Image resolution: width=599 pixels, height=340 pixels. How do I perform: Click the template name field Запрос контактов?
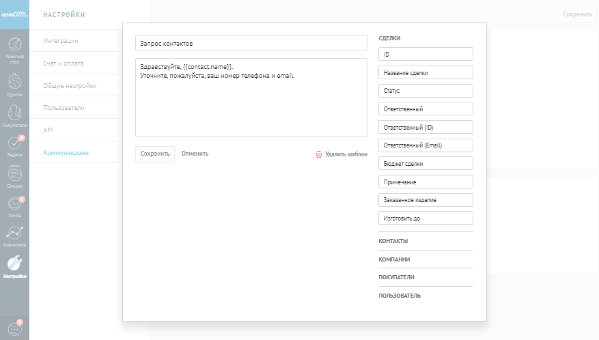coord(251,43)
